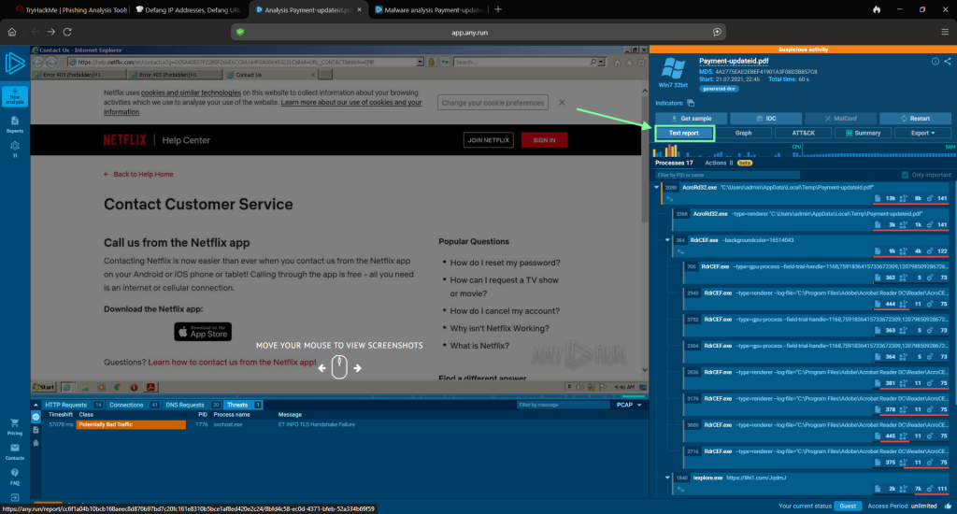
Task: Click the Indicators screenshot icon
Action: [x=691, y=103]
